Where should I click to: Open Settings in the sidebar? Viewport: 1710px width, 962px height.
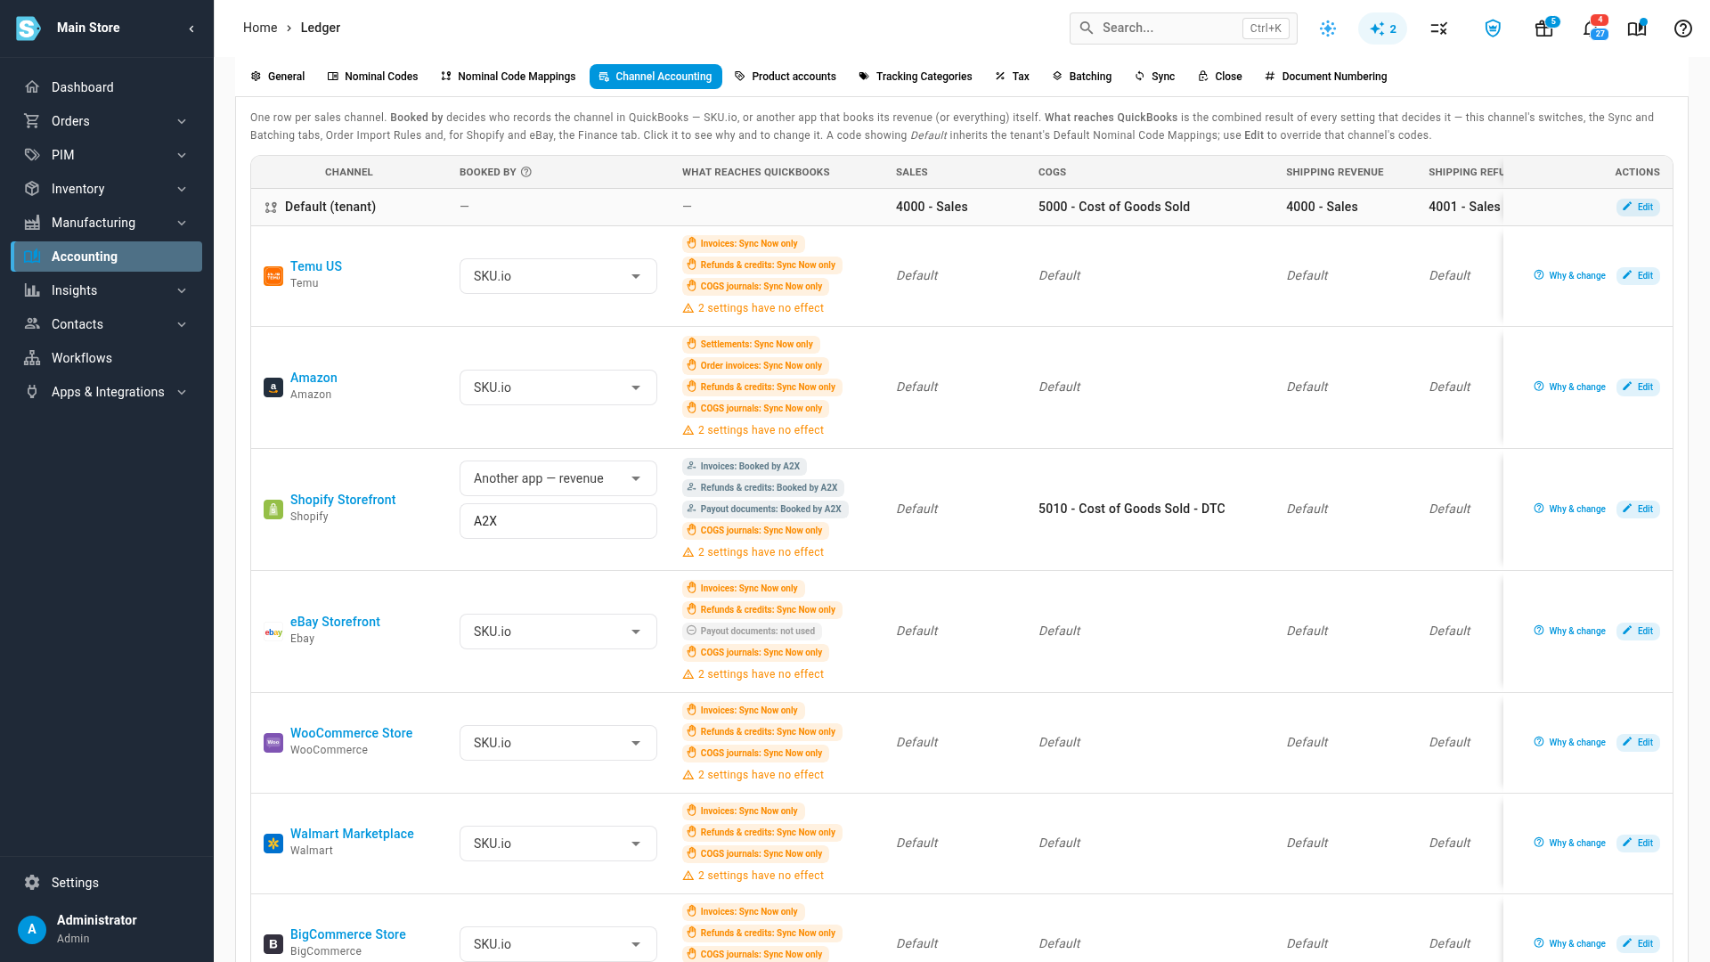tap(107, 883)
